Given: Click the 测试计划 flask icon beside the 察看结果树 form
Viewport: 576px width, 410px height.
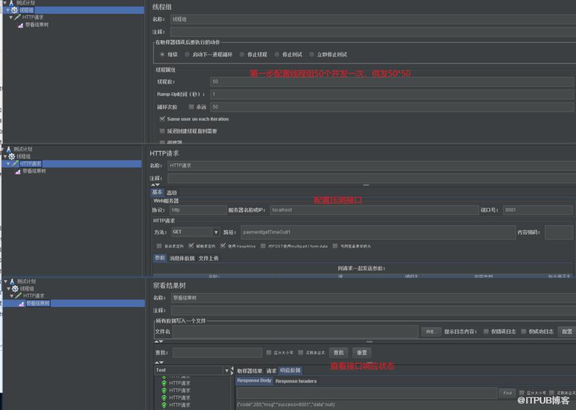Looking at the screenshot, I should pyautogui.click(x=12, y=281).
